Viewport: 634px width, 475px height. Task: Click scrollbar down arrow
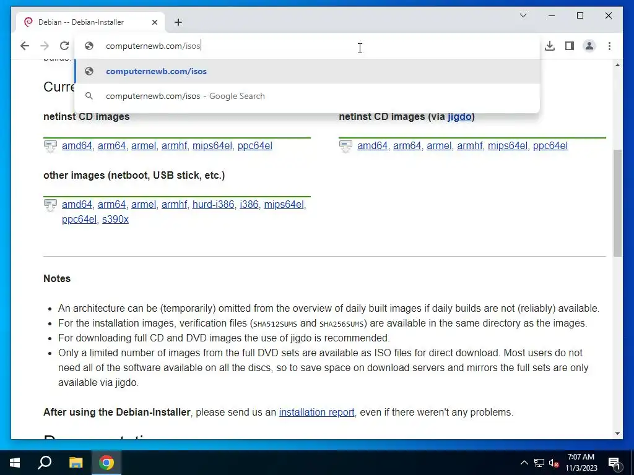pyautogui.click(x=617, y=434)
